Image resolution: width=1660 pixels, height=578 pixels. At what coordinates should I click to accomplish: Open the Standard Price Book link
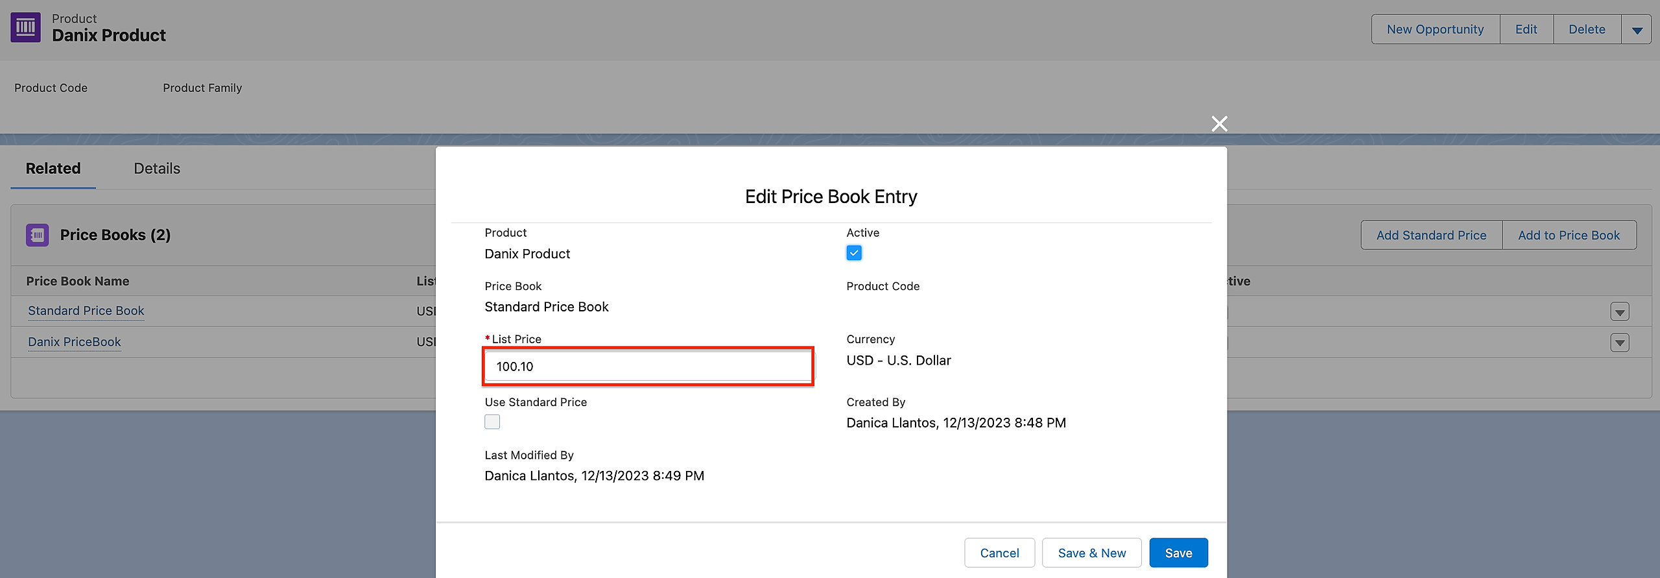pos(86,311)
